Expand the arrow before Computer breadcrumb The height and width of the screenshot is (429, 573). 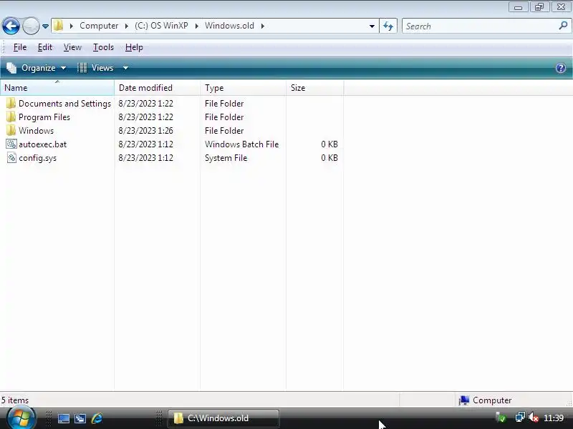(71, 26)
